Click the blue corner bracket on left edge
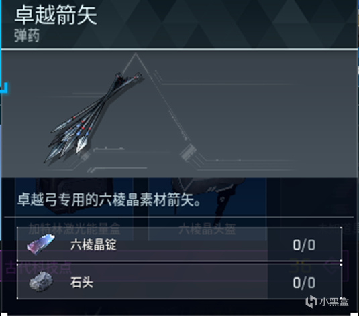Viewport: 359px width, 316px height. click(x=5, y=88)
